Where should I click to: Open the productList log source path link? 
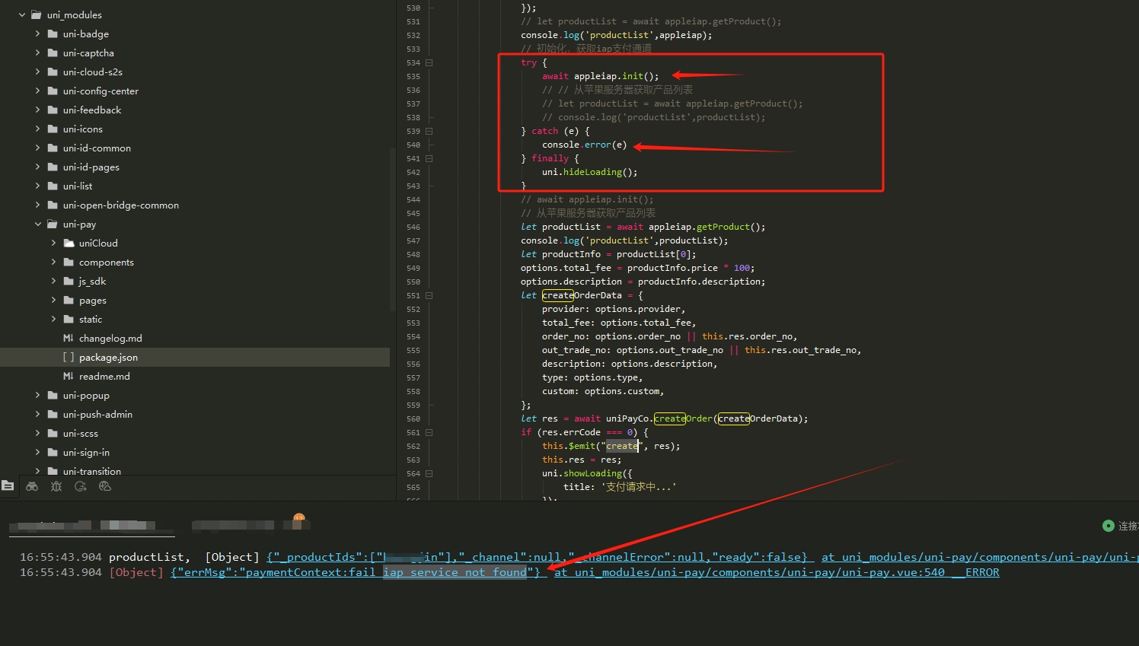click(x=980, y=557)
